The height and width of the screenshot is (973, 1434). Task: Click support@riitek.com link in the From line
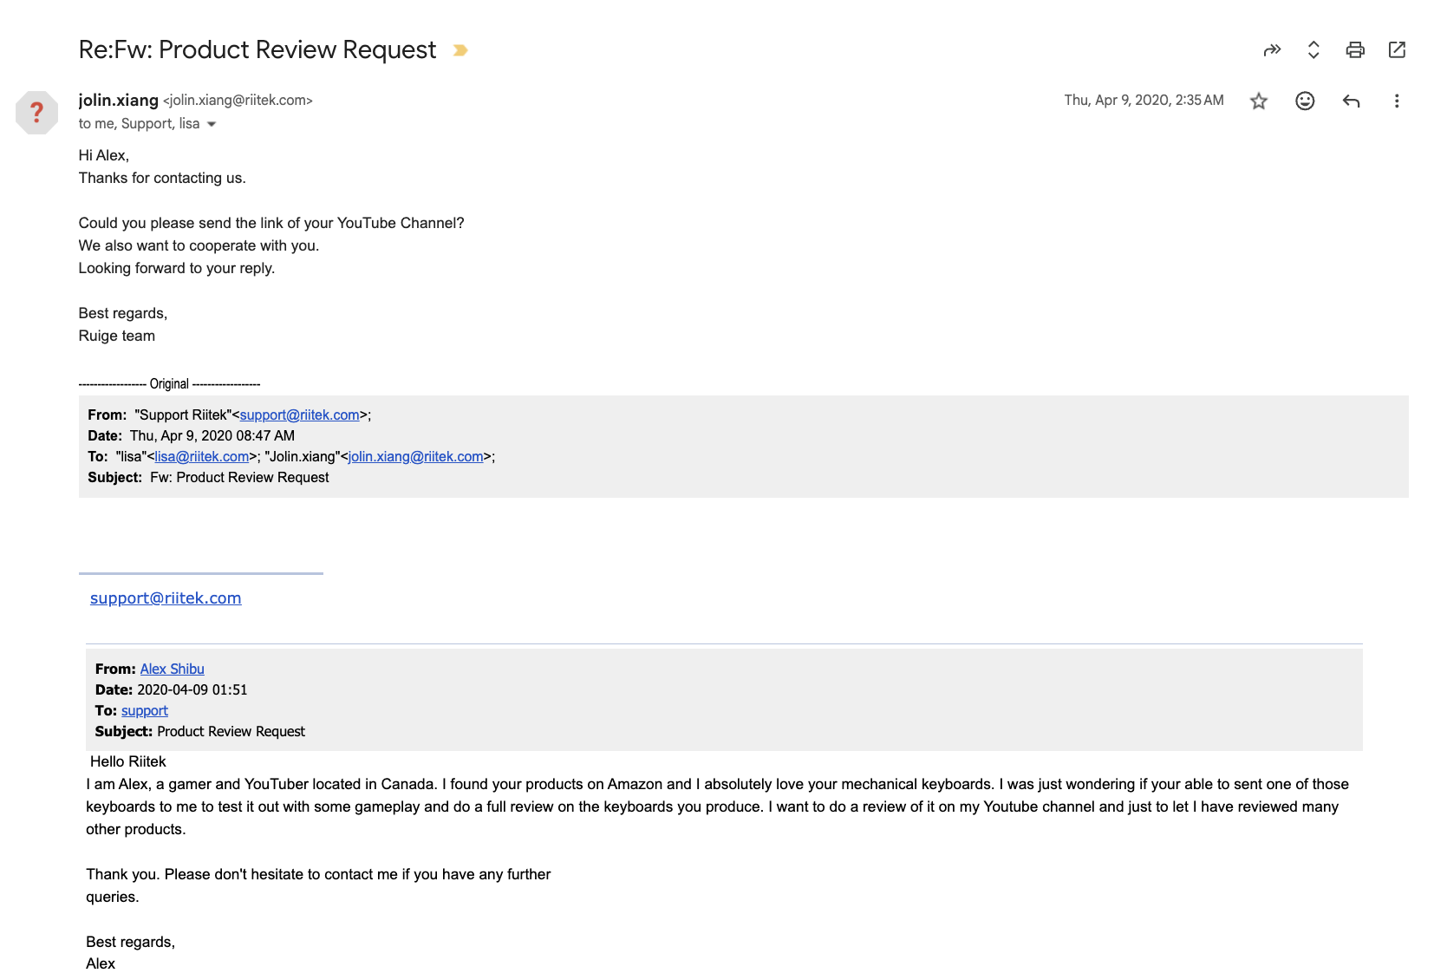coord(299,415)
